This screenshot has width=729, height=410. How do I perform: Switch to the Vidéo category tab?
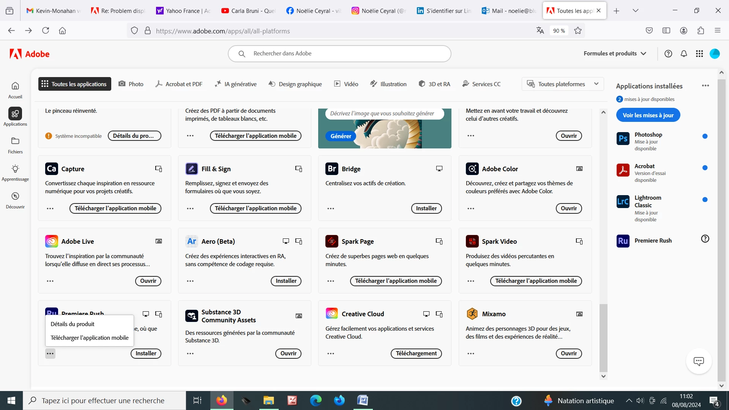coord(346,84)
